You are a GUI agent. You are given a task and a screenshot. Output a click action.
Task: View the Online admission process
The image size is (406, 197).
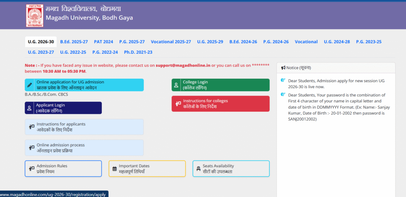pos(84,148)
